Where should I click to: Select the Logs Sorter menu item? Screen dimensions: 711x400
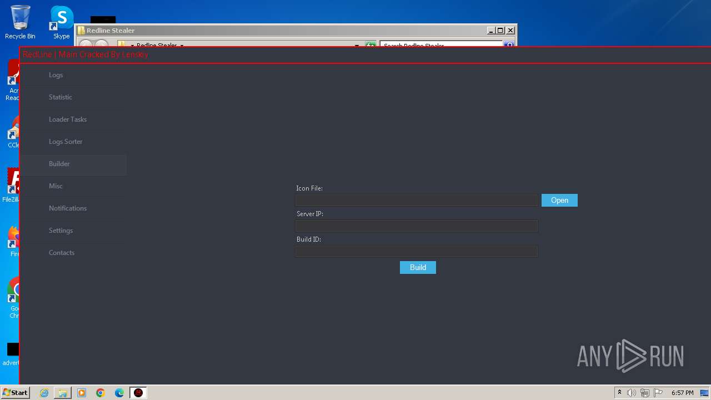click(x=66, y=142)
